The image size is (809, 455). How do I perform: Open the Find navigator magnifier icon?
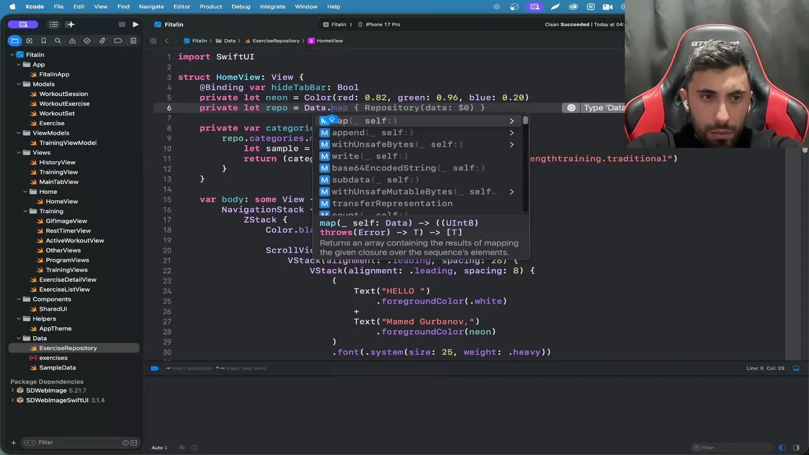tap(58, 40)
